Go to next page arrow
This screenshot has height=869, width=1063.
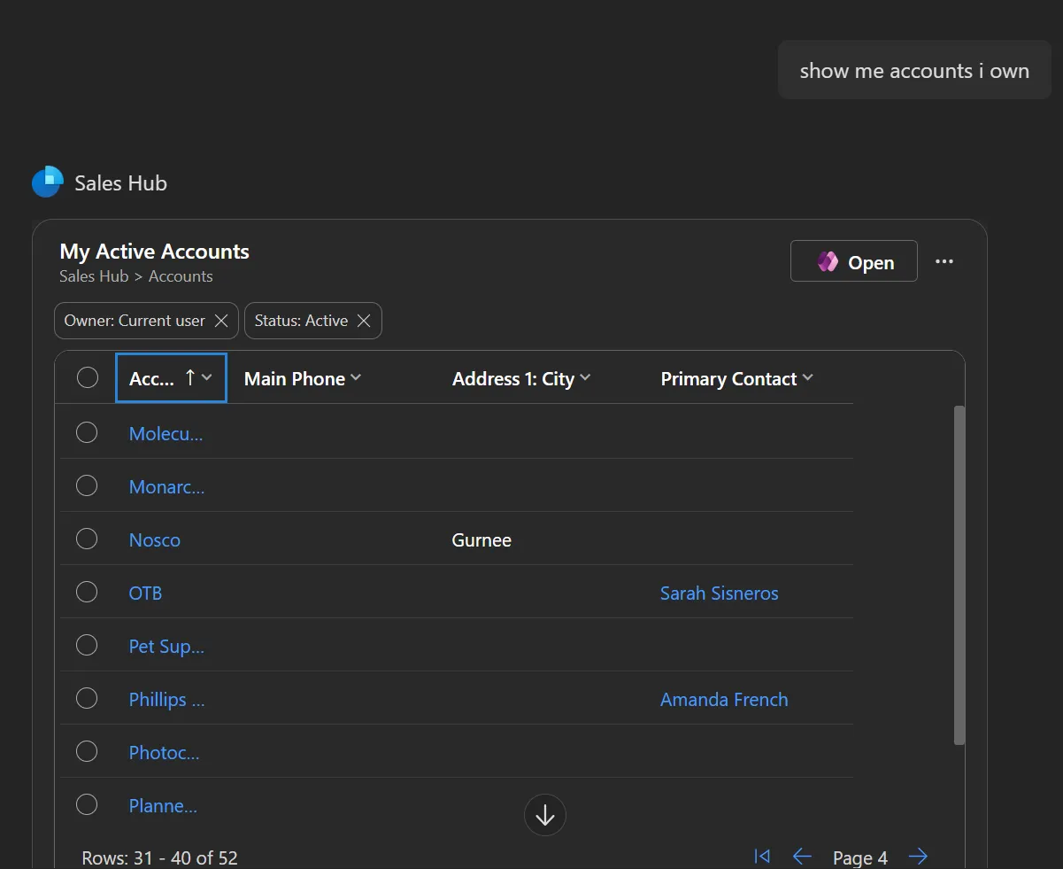919,856
